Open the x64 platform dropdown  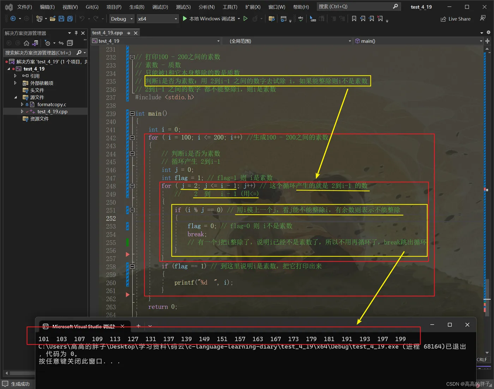(x=157, y=19)
